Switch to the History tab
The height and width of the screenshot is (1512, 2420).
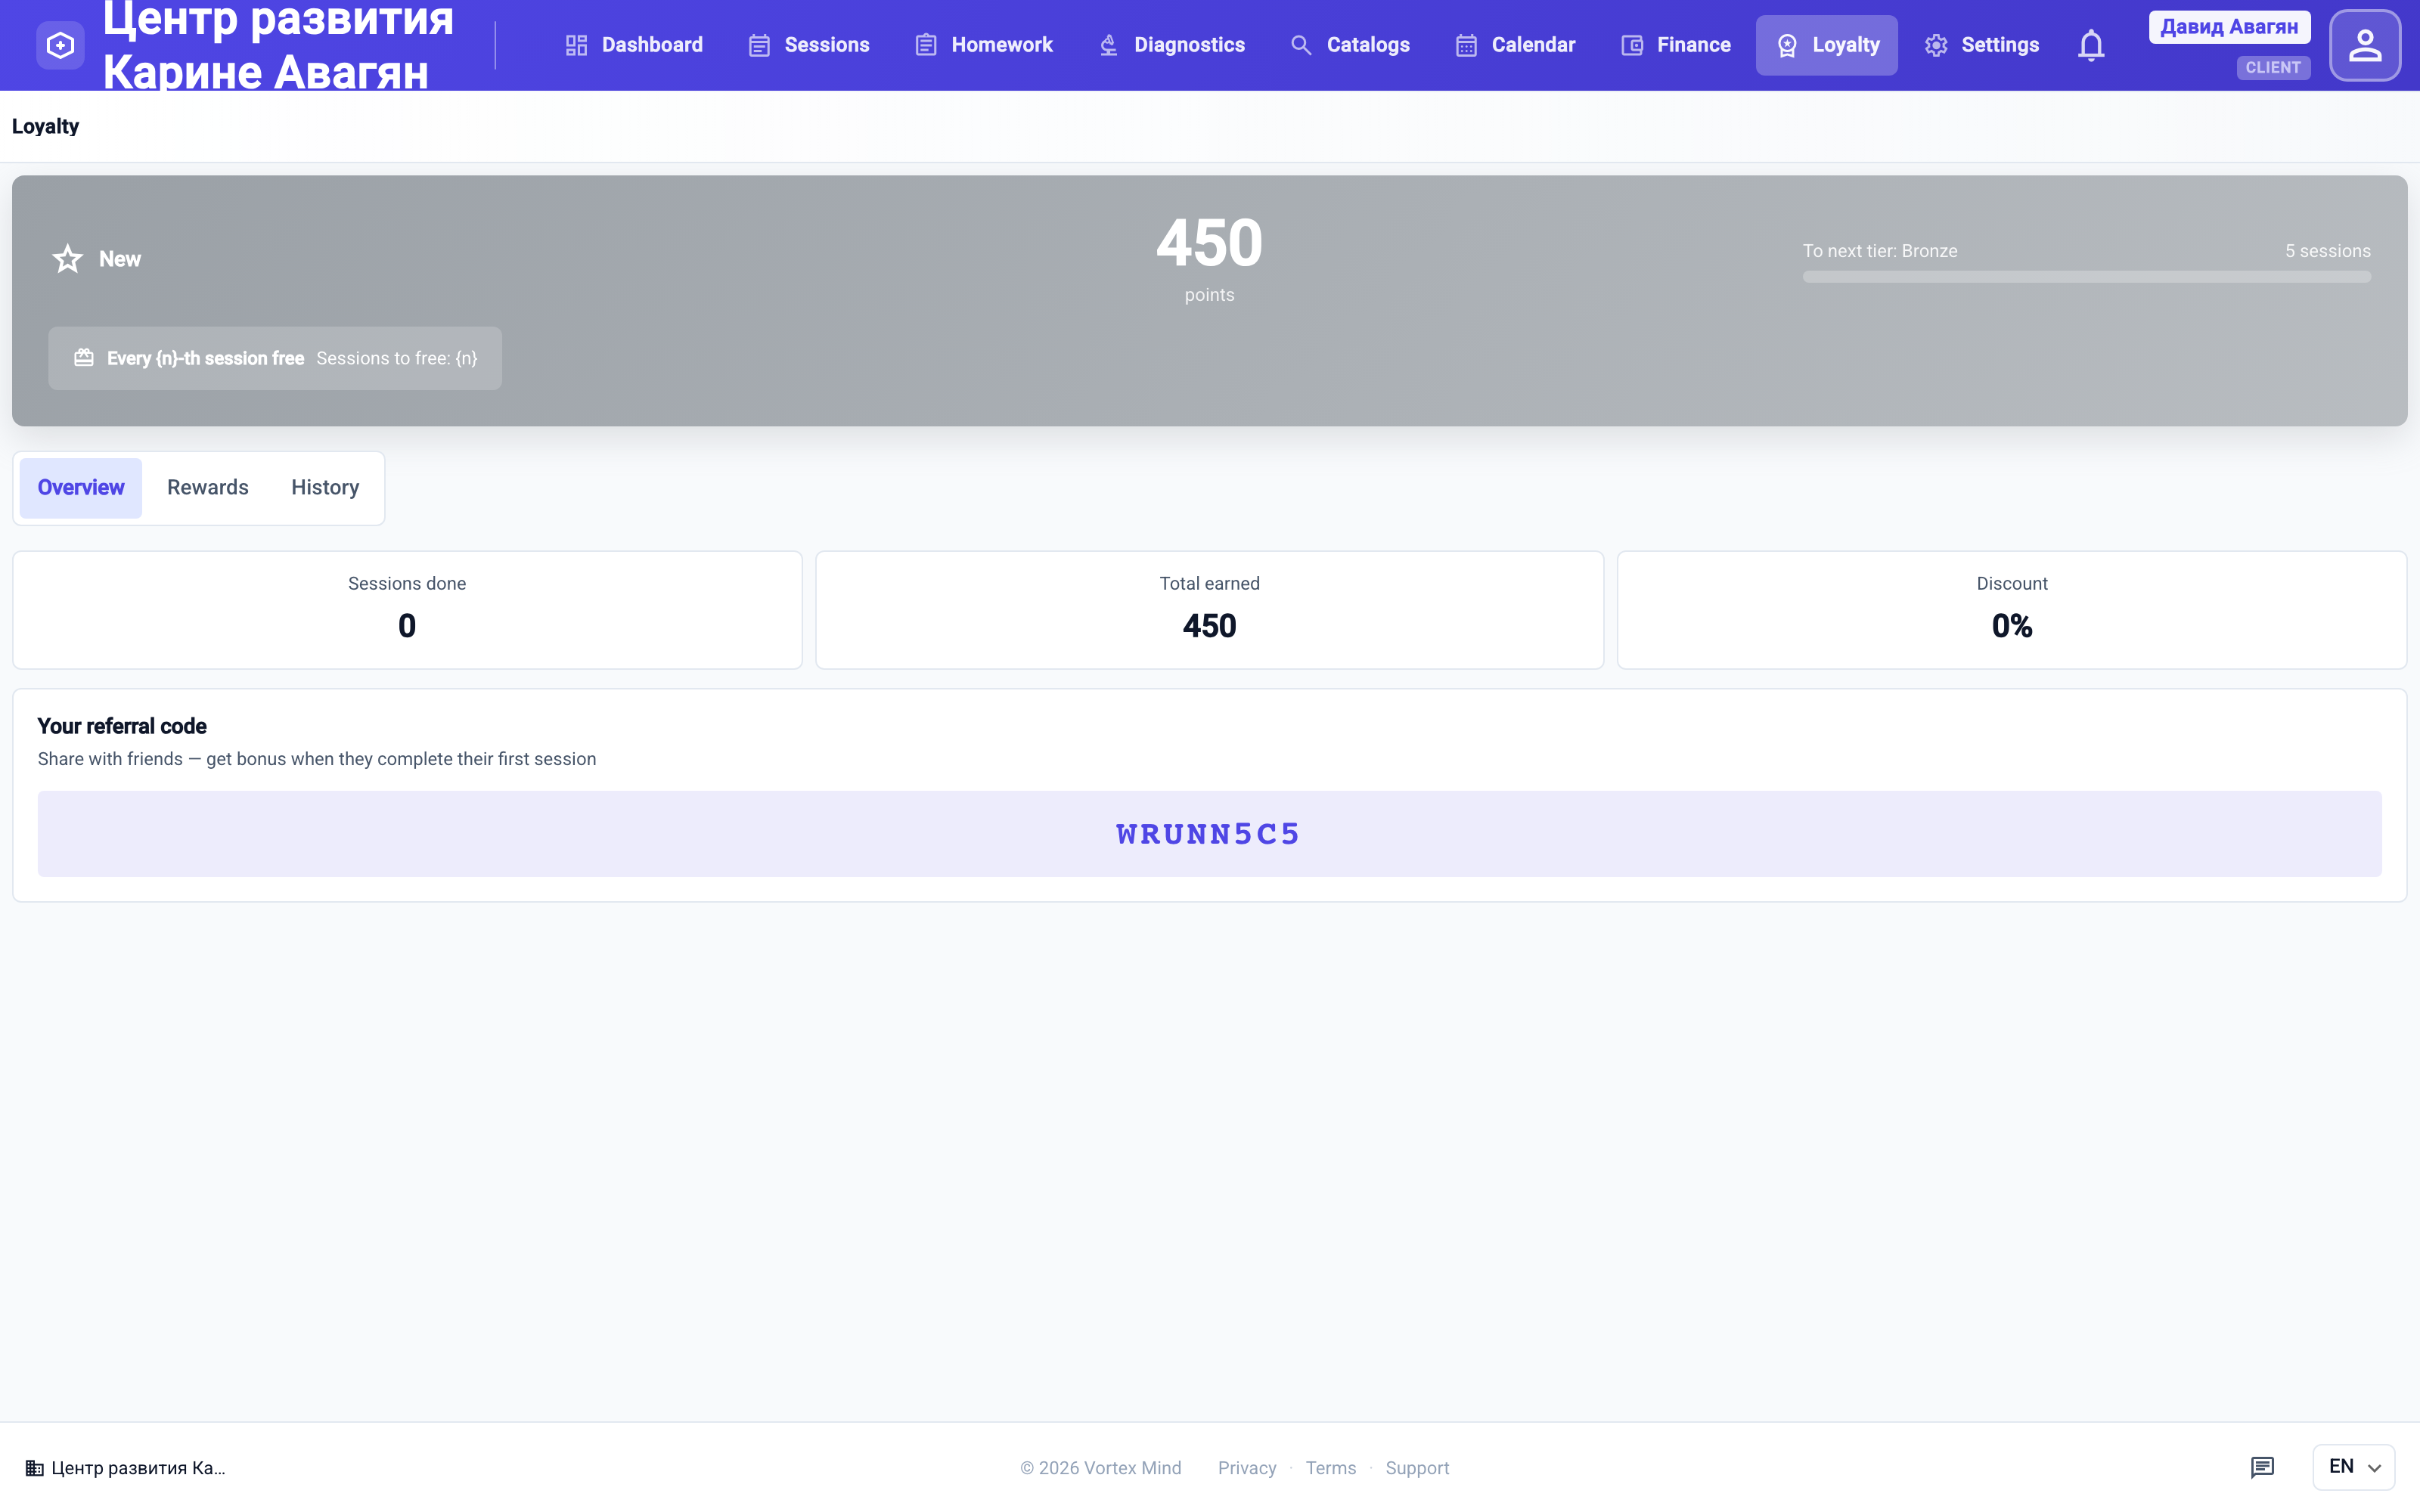(x=325, y=488)
